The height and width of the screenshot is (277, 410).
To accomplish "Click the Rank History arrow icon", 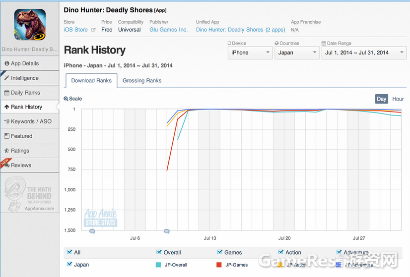I will pos(7,107).
